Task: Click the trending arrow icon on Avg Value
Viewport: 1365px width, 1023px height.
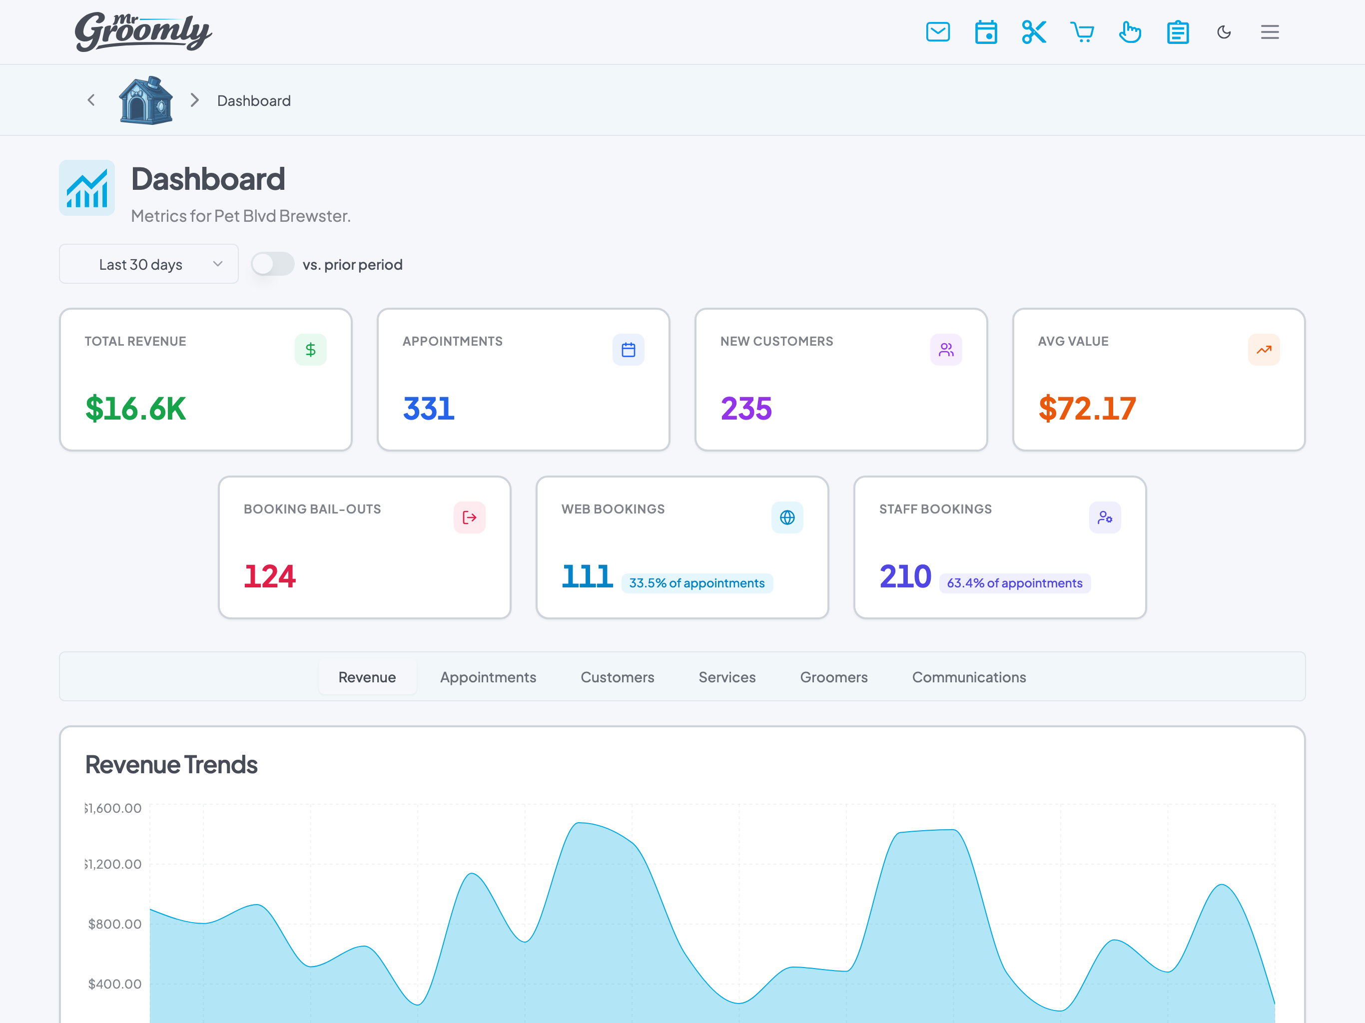Action: (1264, 350)
